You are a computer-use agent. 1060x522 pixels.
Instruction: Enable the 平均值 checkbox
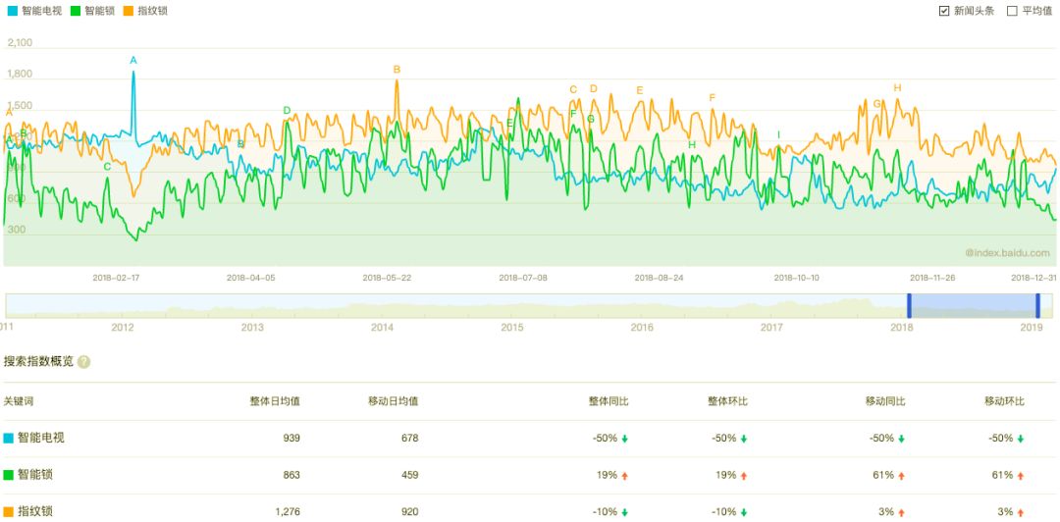click(1013, 11)
